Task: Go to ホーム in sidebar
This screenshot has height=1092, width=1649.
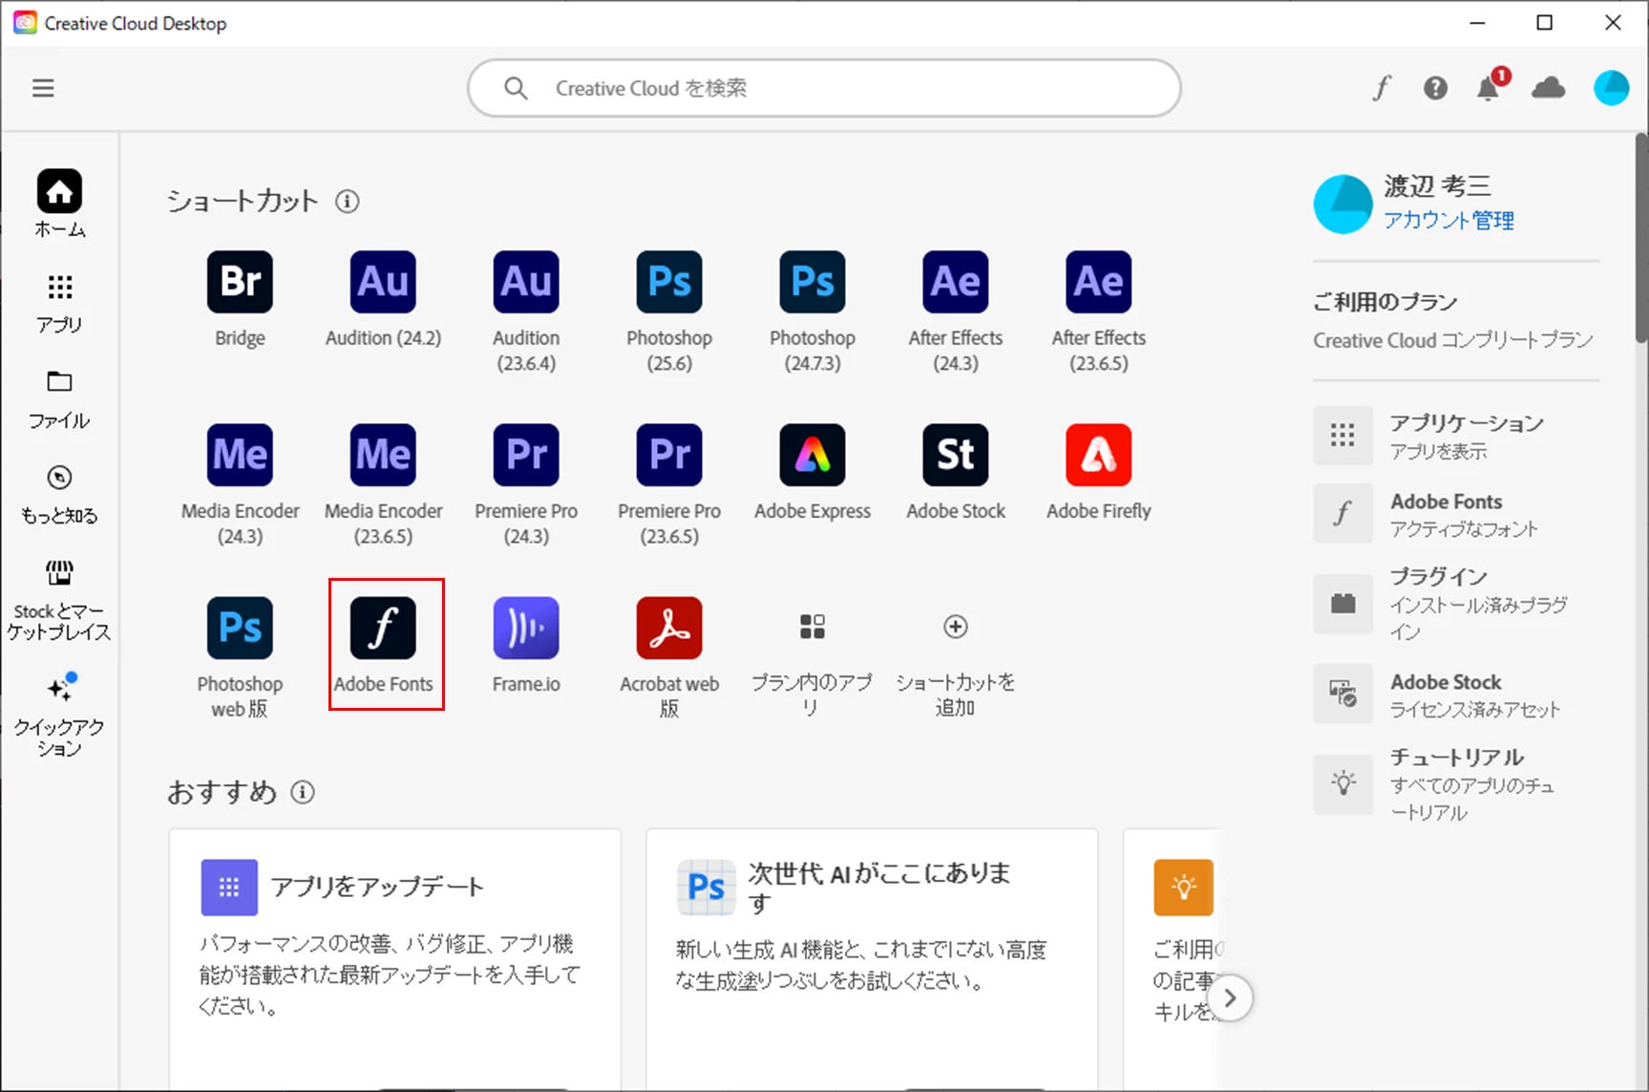Action: [59, 203]
